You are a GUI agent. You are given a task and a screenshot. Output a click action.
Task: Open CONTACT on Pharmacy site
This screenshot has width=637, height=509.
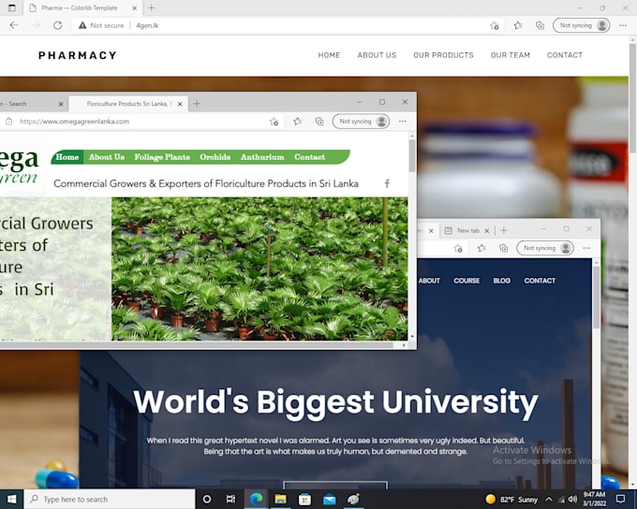(x=565, y=55)
